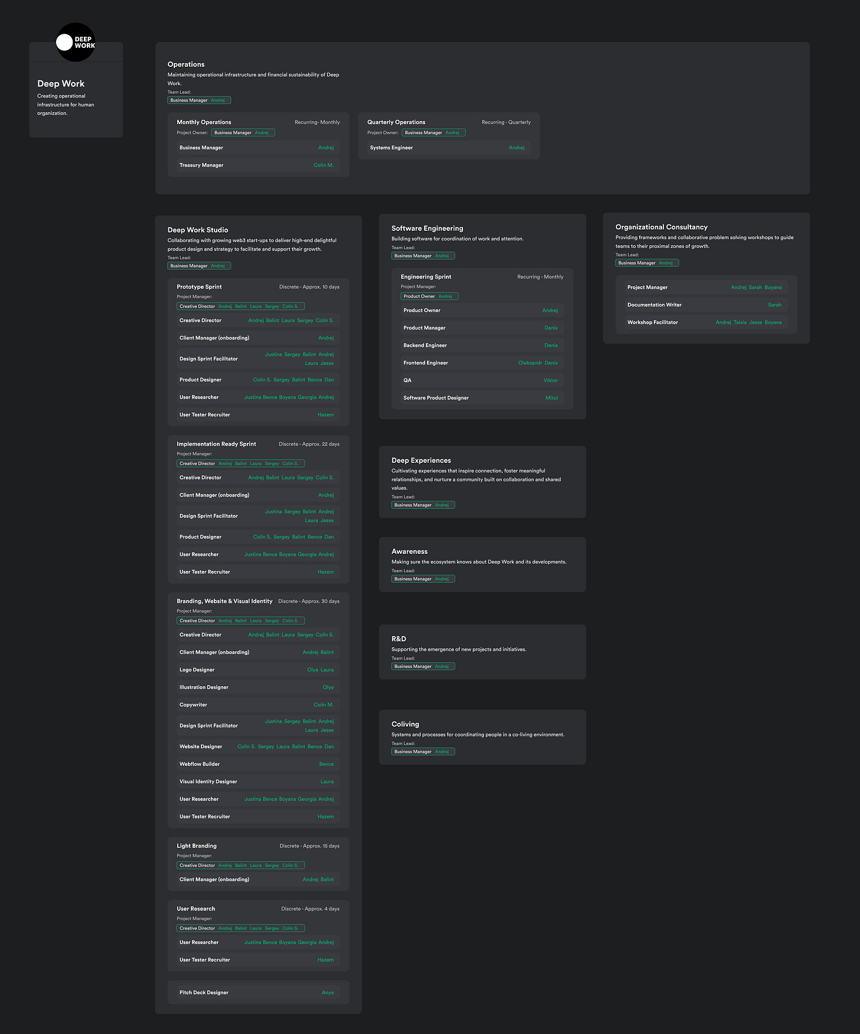Image resolution: width=860 pixels, height=1034 pixels.
Task: Click Awareness Team Lead Business Manager tag
Action: [423, 579]
